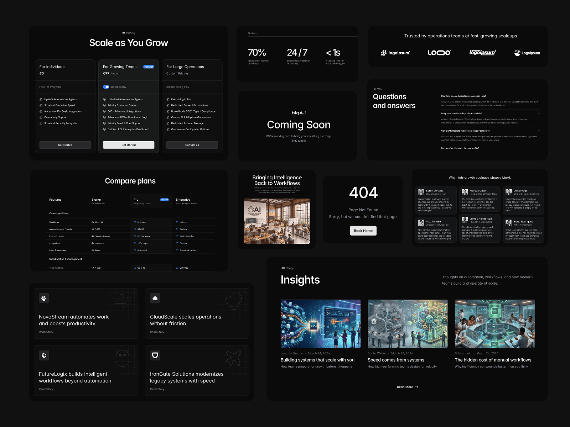
Task: Toggle the Billed yearly switch
Action: pos(106,87)
